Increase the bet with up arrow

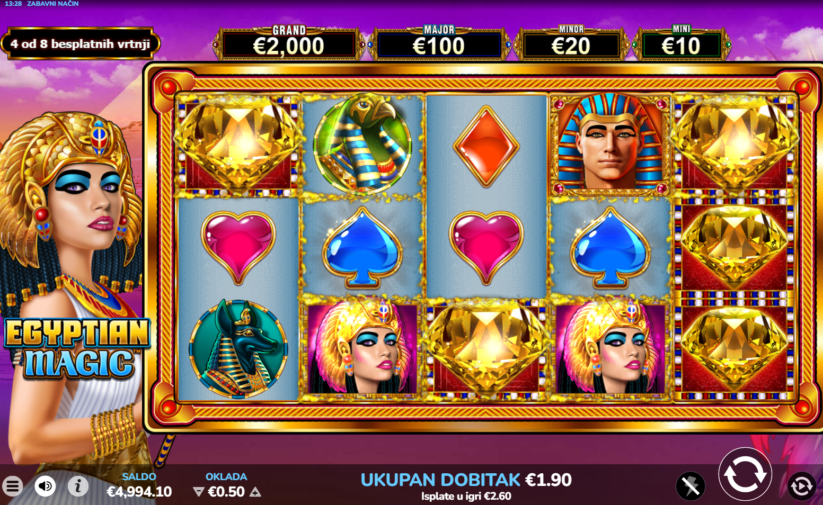point(255,492)
